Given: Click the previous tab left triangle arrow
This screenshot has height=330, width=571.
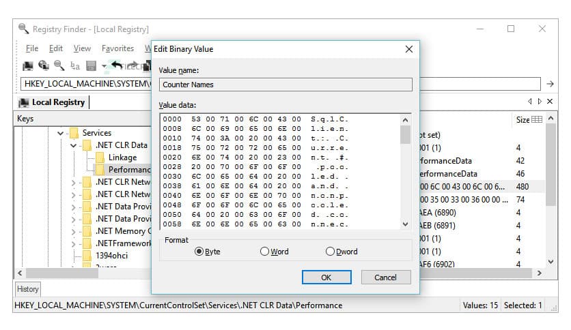Looking at the screenshot, I should [x=530, y=102].
